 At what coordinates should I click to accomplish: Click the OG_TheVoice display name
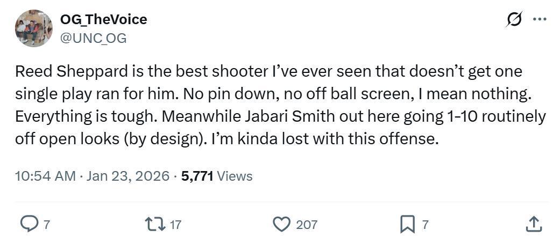tap(103, 19)
